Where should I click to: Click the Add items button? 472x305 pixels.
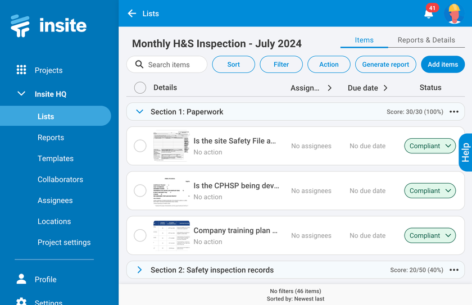coord(443,65)
